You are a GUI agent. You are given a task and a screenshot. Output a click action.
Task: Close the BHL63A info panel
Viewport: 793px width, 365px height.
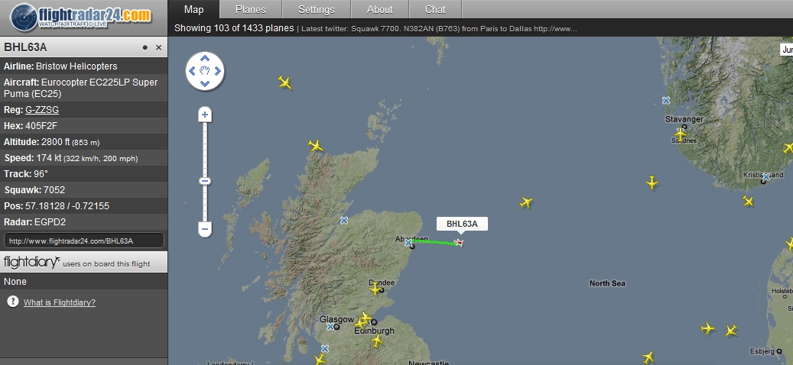[158, 47]
